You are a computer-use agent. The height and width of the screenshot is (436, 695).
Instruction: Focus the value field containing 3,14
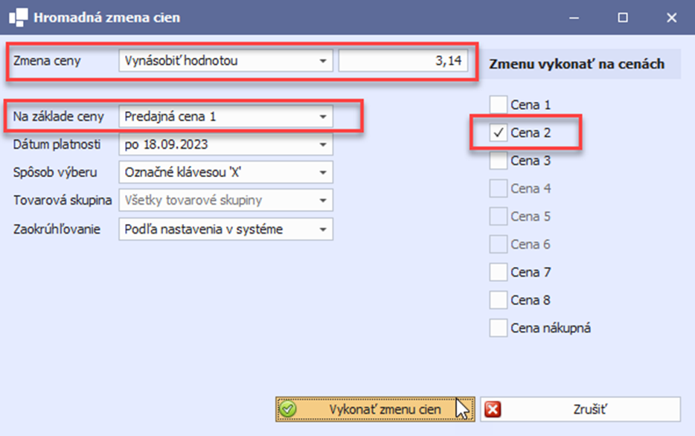(404, 61)
